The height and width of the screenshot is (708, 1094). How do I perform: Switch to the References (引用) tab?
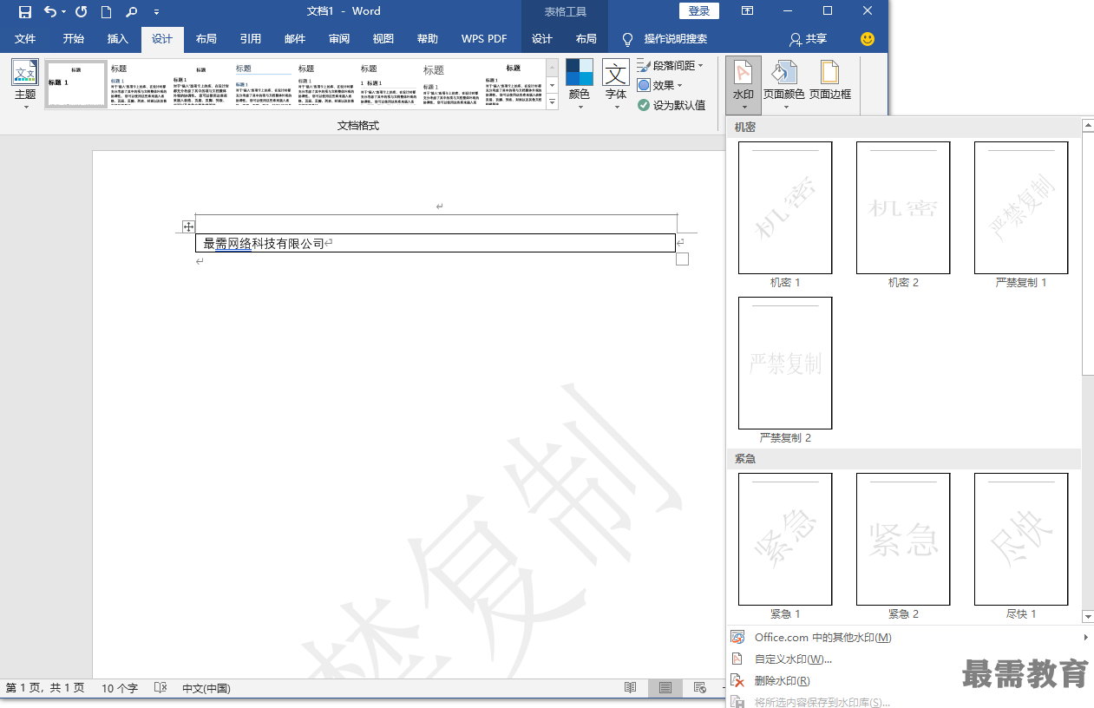point(251,39)
